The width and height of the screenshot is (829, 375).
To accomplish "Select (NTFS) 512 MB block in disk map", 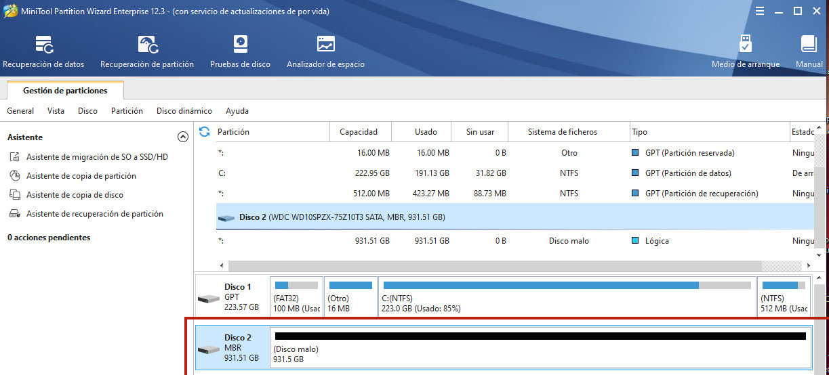I will coord(784,296).
